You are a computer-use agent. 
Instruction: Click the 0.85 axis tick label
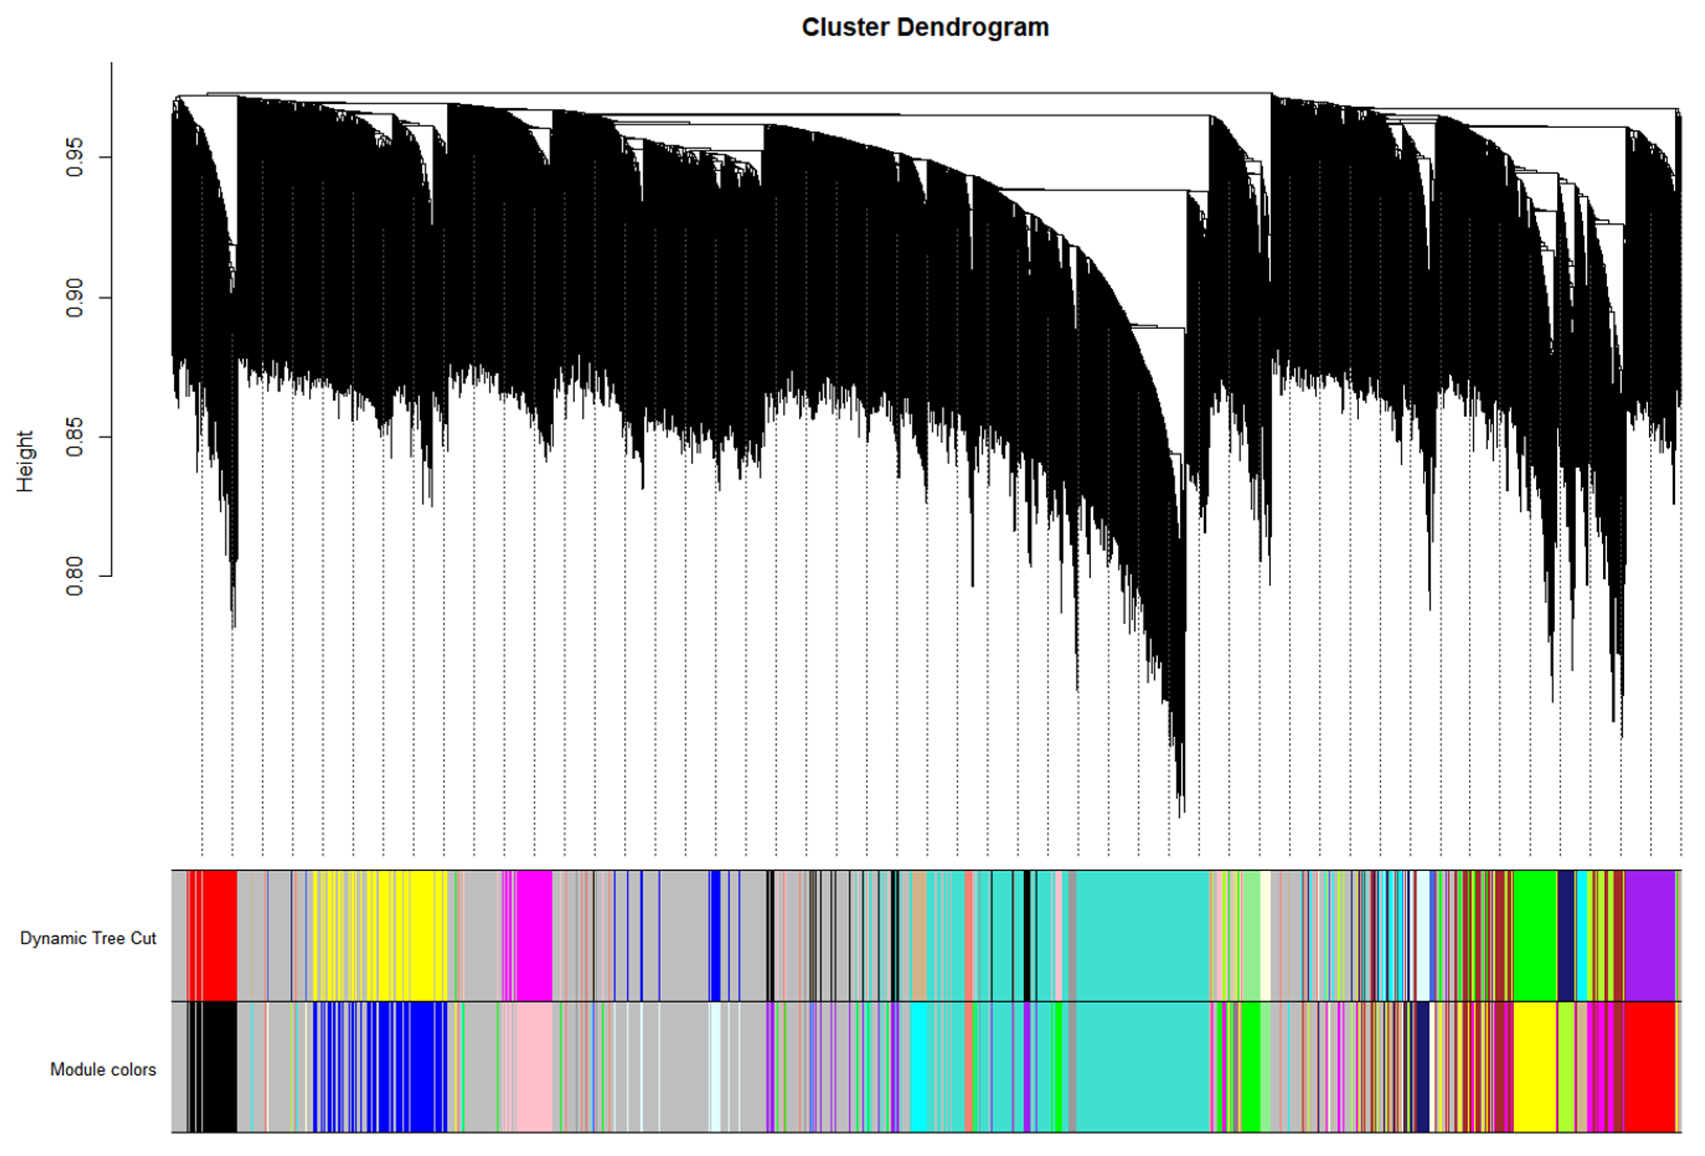pyautogui.click(x=74, y=437)
